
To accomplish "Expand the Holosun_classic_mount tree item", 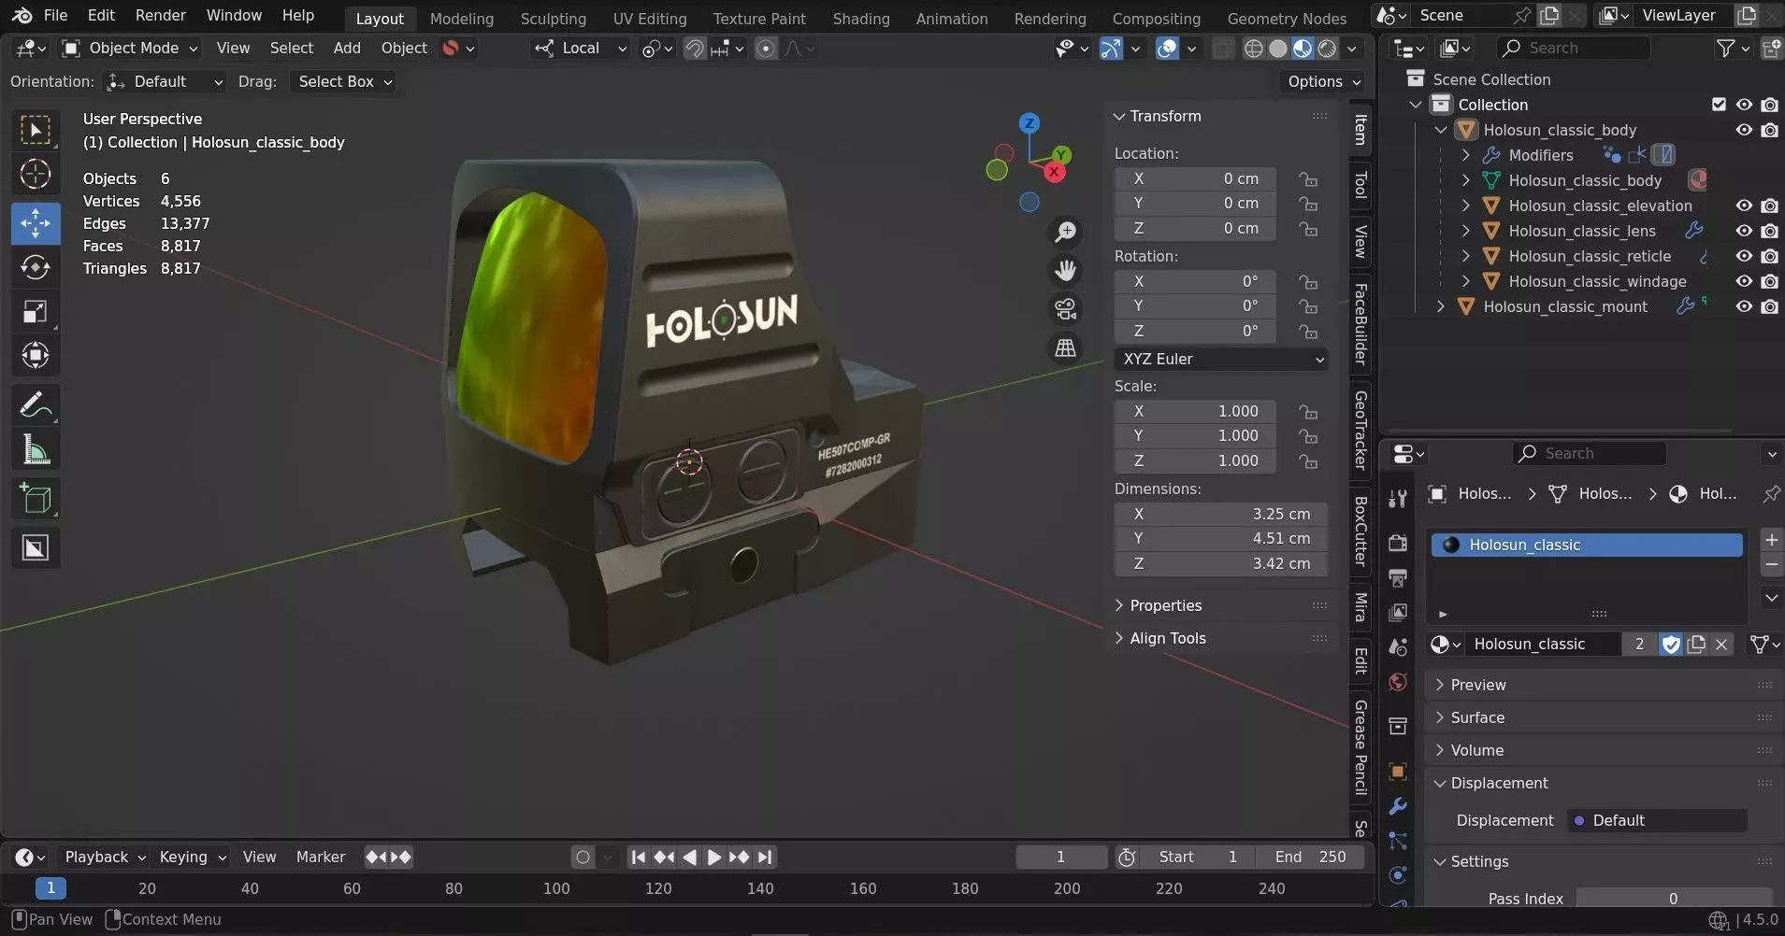I will (1441, 306).
